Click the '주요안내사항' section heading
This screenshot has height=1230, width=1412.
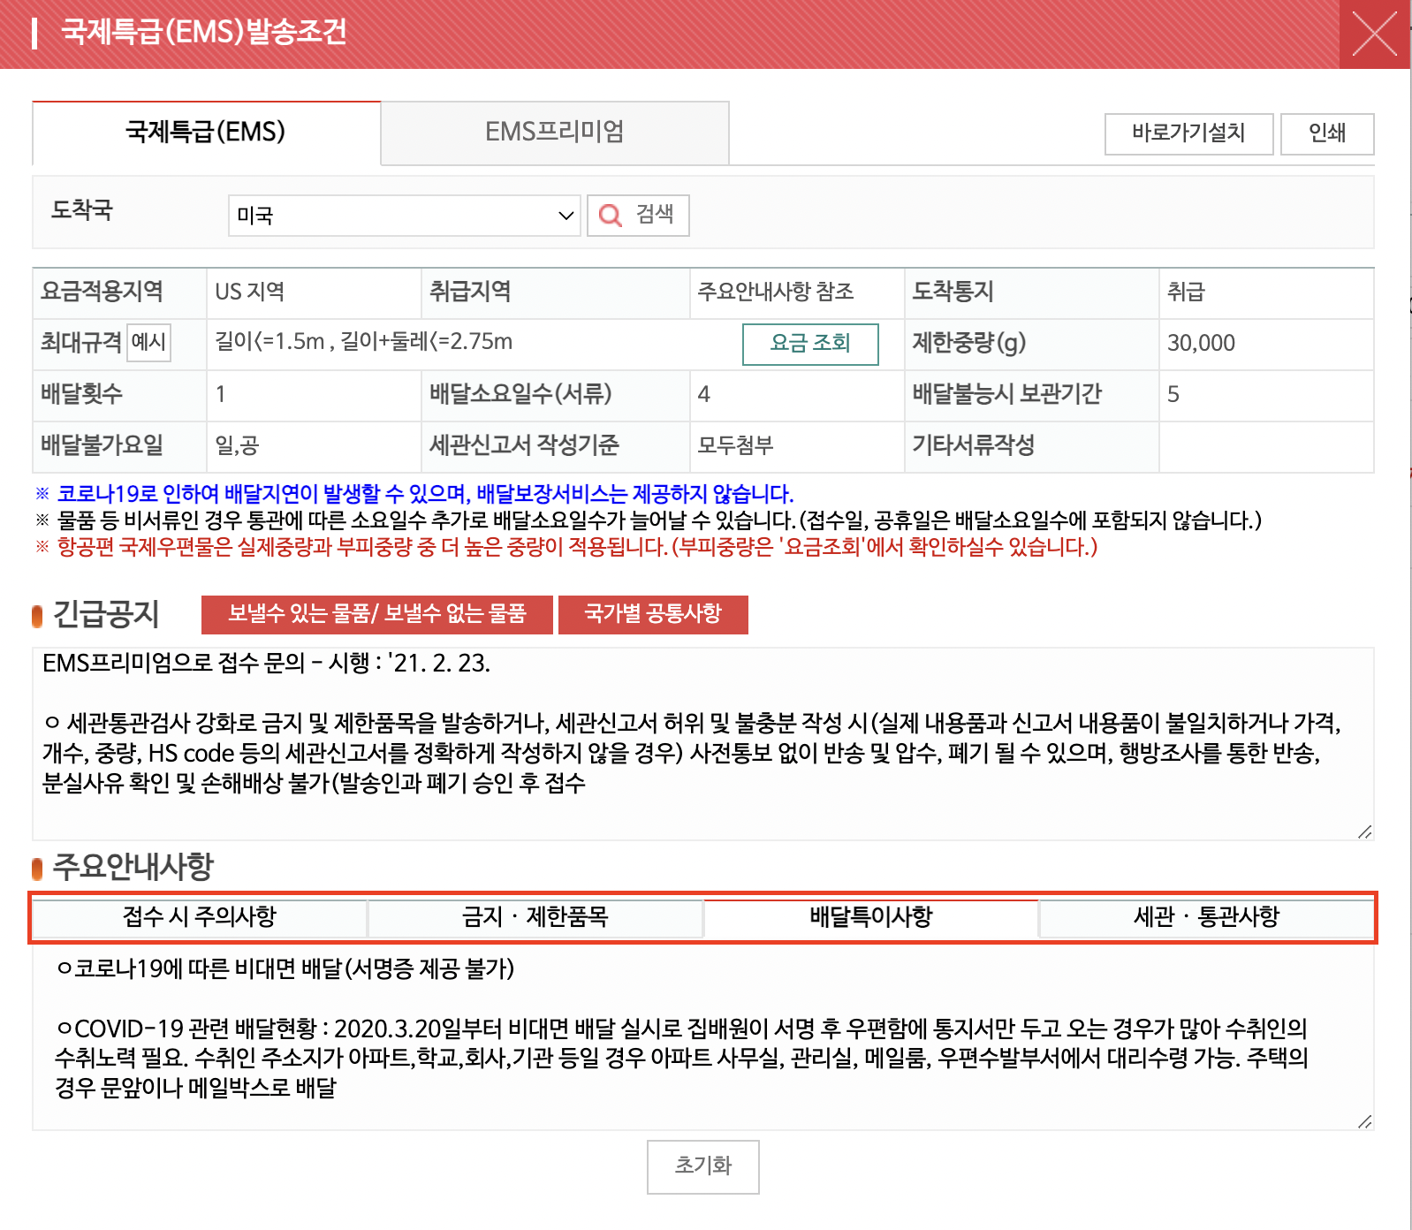tap(133, 867)
